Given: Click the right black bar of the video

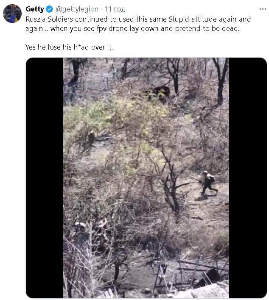Looking at the screenshot, I should pos(248,178).
